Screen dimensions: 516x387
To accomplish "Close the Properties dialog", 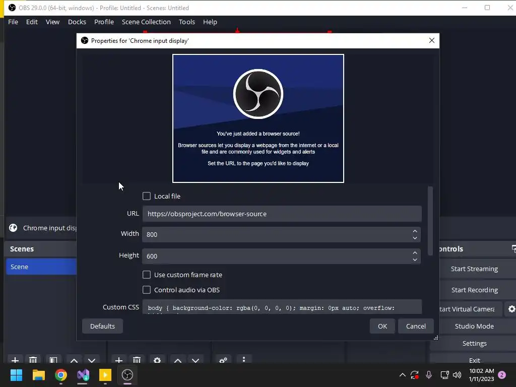I will click(x=432, y=40).
